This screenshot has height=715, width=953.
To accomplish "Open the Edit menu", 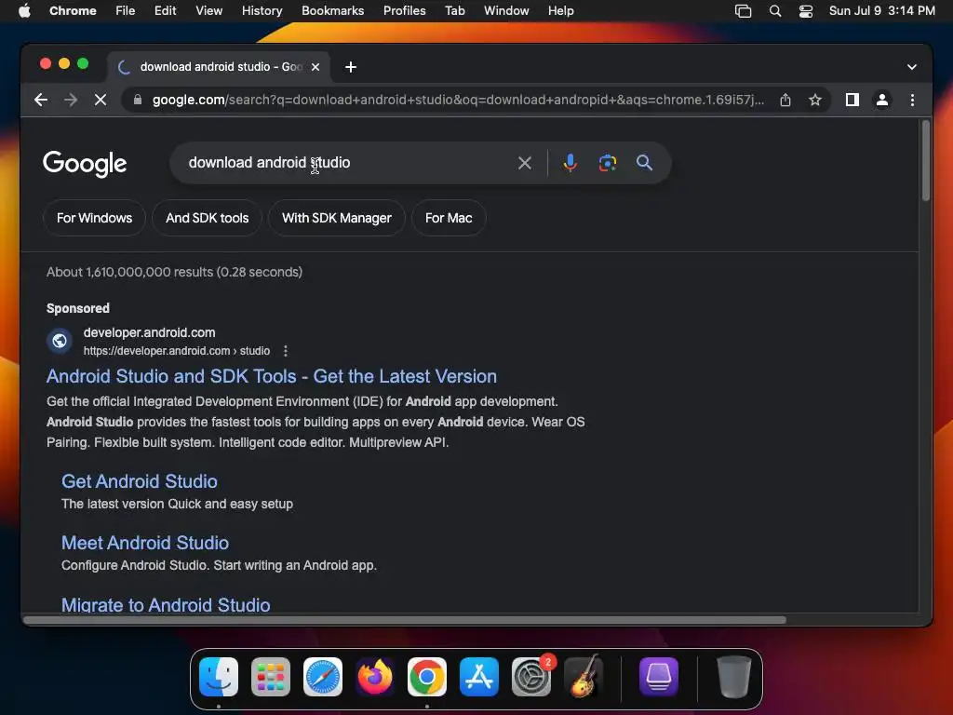I will [166, 10].
